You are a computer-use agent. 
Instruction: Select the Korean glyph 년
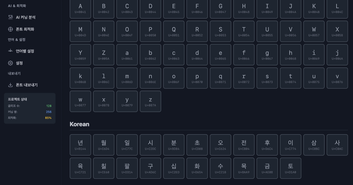81,145
